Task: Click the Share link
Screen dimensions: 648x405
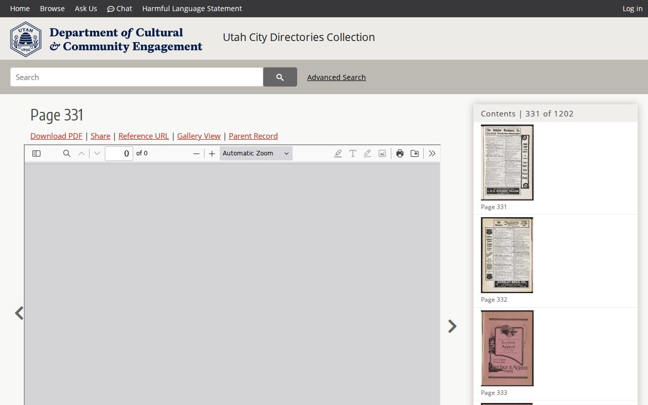Action: [x=100, y=136]
